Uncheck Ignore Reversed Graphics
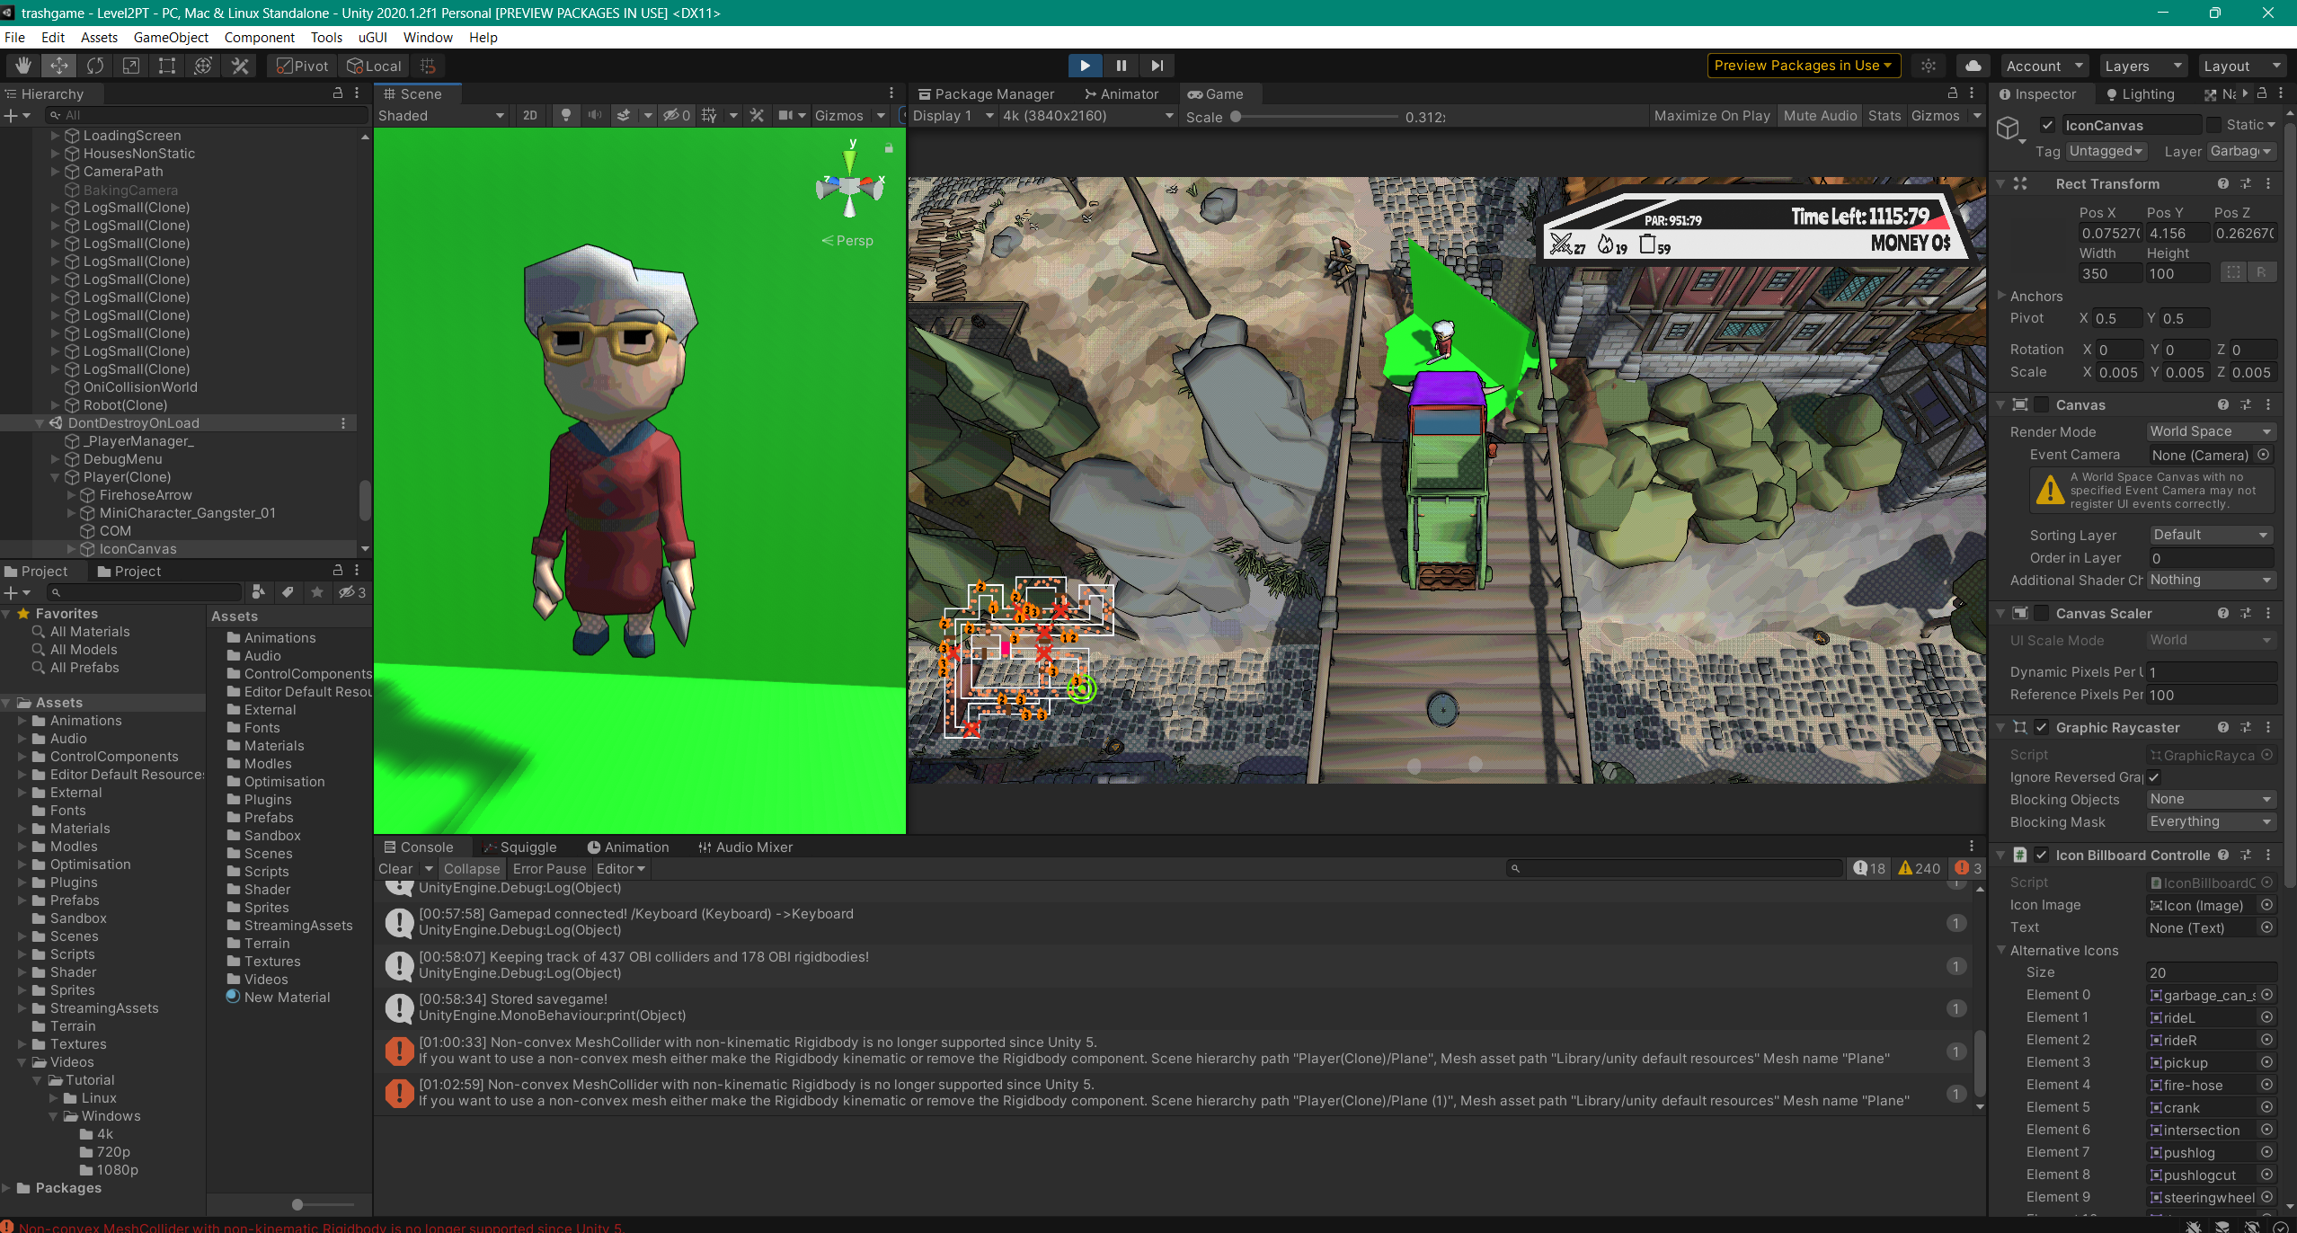Image resolution: width=2297 pixels, height=1233 pixels. (2154, 777)
